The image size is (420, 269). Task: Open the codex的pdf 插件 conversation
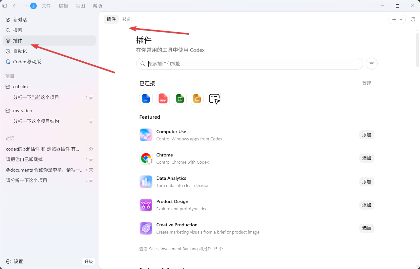click(x=49, y=149)
